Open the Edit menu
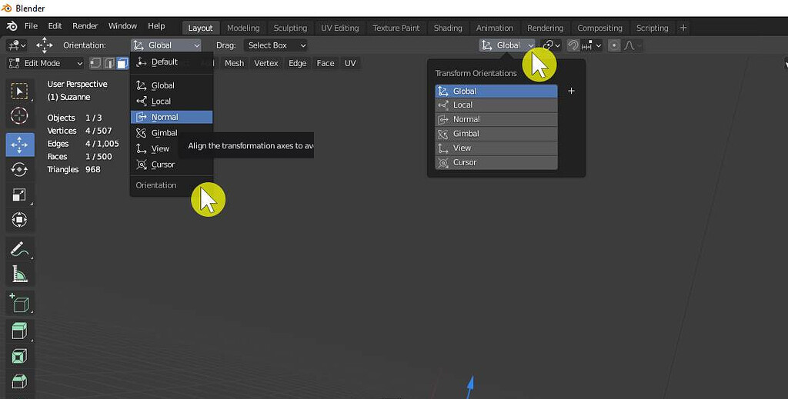This screenshot has height=399, width=788. [x=55, y=26]
